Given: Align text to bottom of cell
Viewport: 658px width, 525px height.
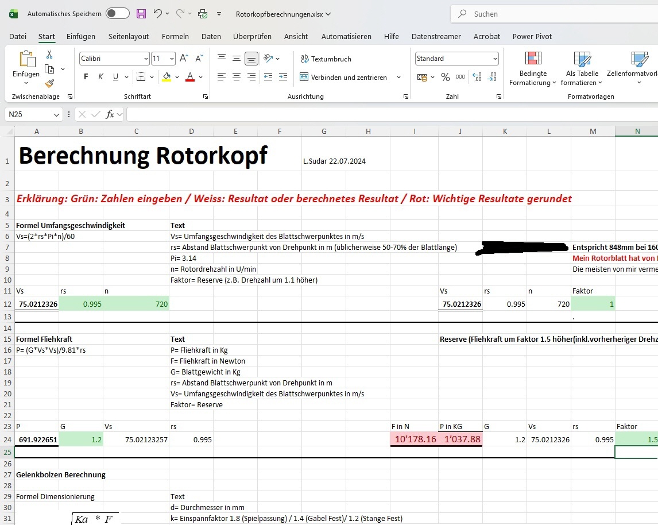Looking at the screenshot, I should point(251,59).
